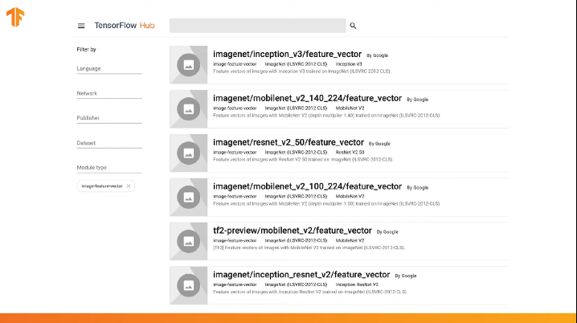This screenshot has height=323, width=577.
Task: Expand the Dataset filter
Action: click(109, 143)
